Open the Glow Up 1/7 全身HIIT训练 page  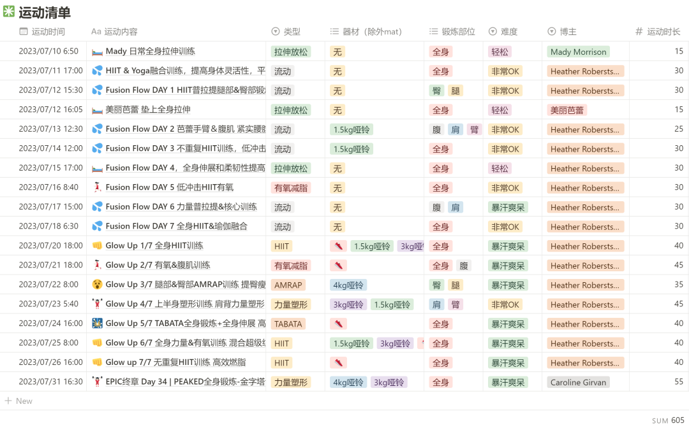(x=154, y=246)
